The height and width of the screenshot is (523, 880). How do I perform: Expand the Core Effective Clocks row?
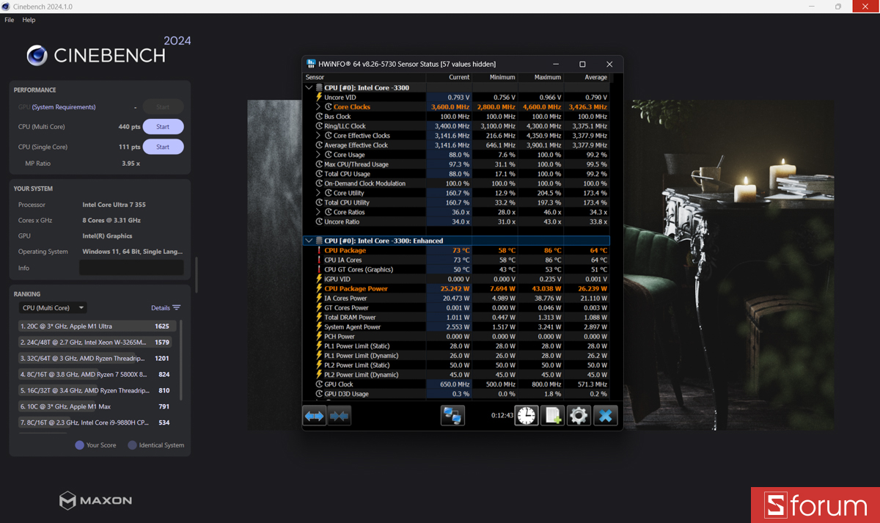pyautogui.click(x=318, y=135)
